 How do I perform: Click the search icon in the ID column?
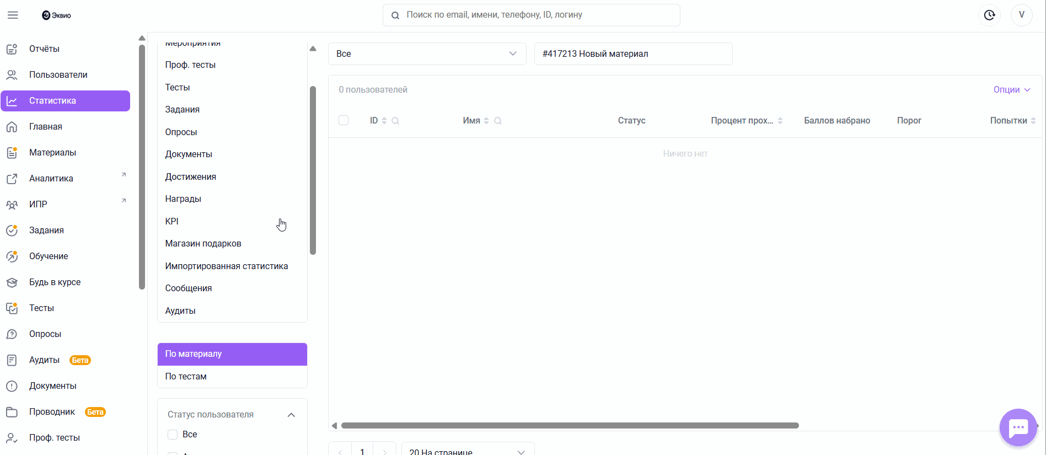click(395, 121)
